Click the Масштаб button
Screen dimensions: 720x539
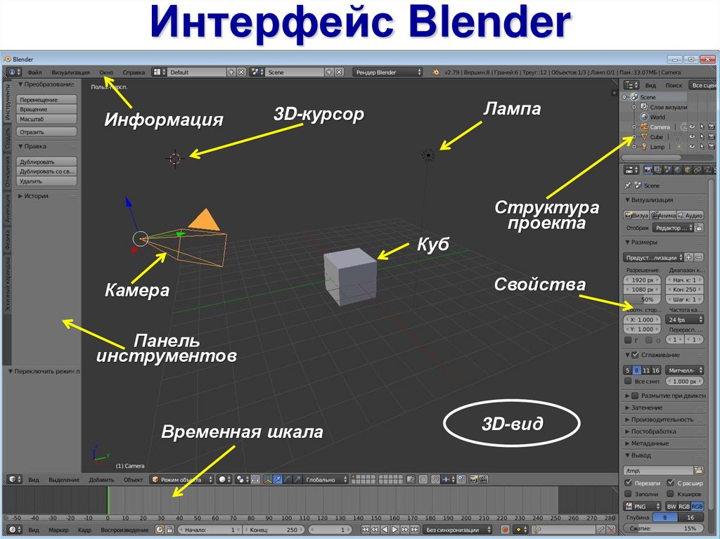point(46,119)
